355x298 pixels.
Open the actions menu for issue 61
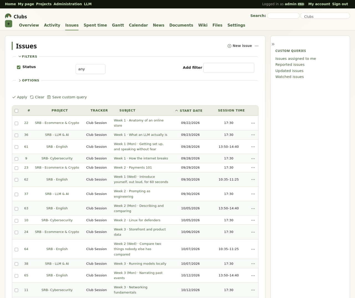tap(253, 147)
